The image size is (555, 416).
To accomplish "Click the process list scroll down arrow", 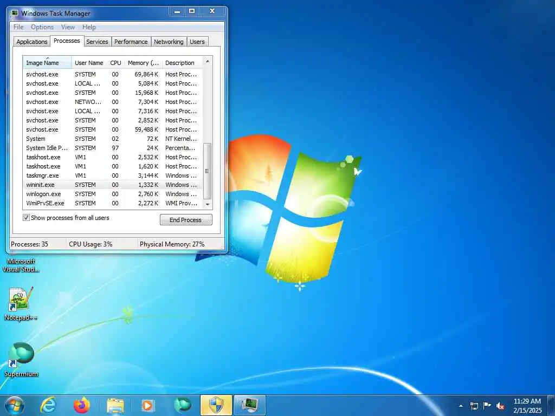I will tap(208, 204).
